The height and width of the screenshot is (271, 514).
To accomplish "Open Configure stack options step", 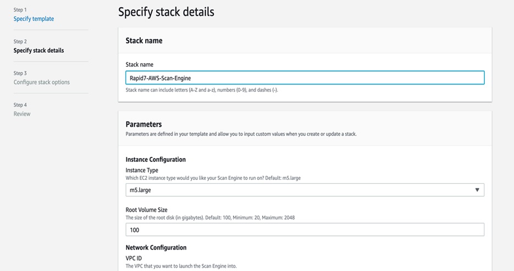I will pyautogui.click(x=42, y=82).
